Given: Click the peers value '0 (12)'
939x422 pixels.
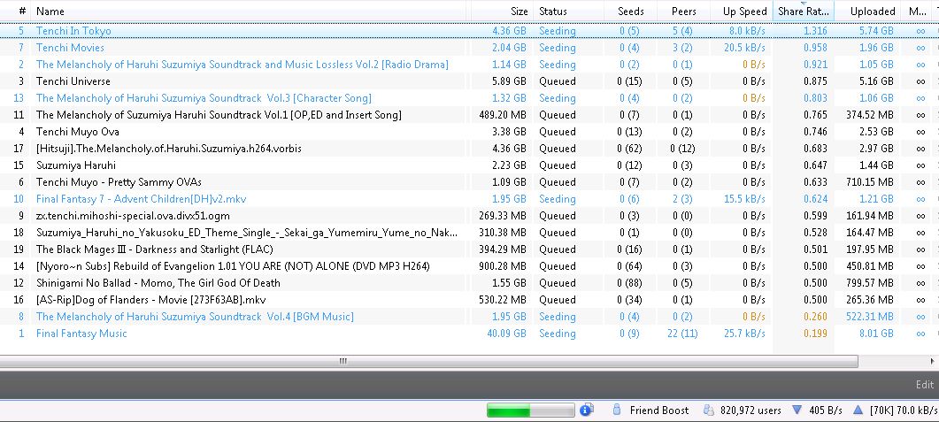Looking at the screenshot, I should point(682,148).
